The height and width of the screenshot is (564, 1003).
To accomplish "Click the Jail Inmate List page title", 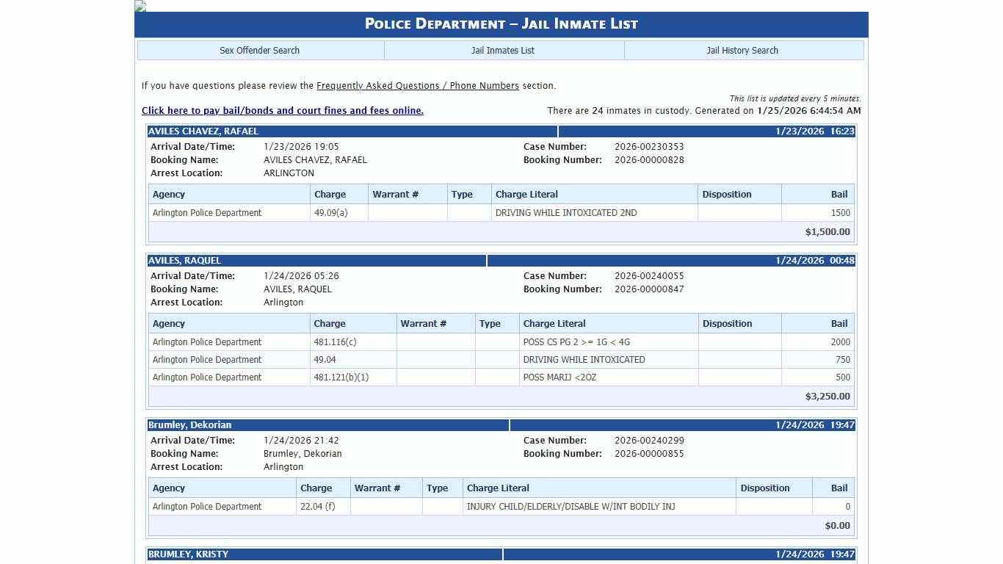I will (501, 24).
